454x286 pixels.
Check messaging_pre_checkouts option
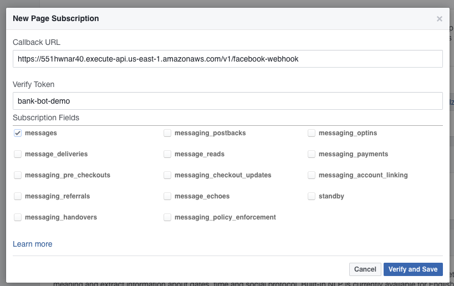click(x=18, y=175)
